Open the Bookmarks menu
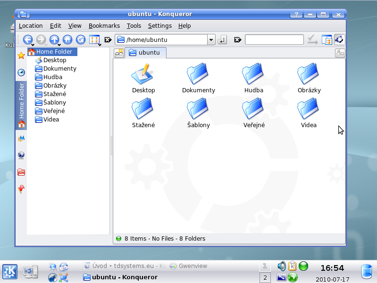Screen dimensions: 377x283 (104, 26)
